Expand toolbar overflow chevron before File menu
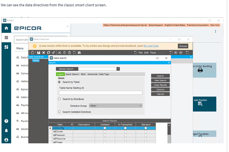The image size is (229, 152). tap(135, 53)
